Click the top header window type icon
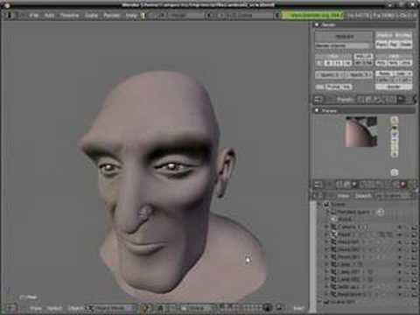Screen dimensions: 420x315 pyautogui.click(x=10, y=15)
